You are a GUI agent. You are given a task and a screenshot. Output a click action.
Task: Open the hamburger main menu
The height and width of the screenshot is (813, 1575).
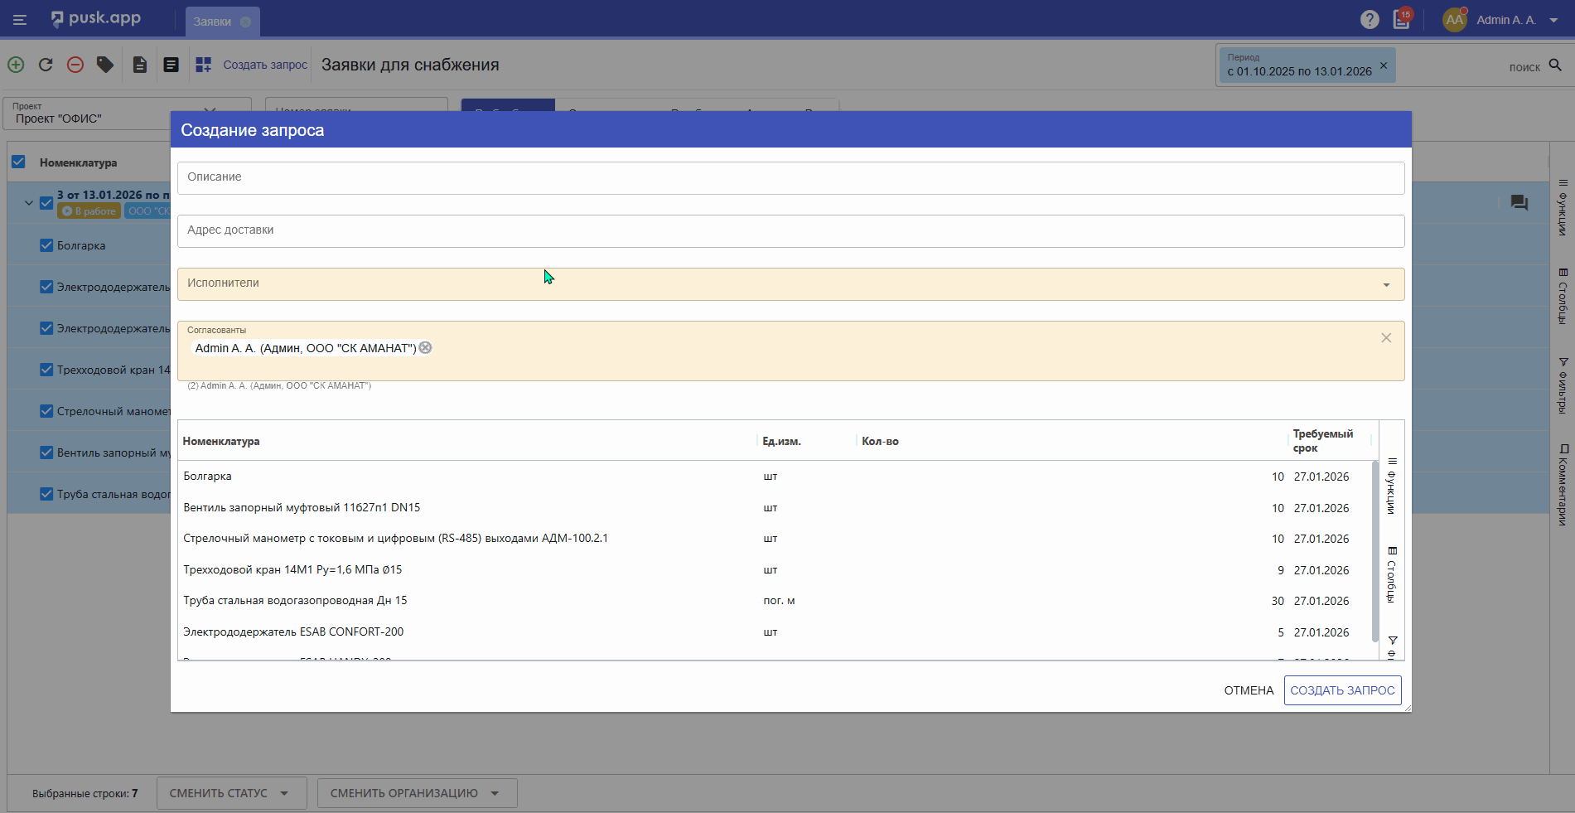point(20,20)
